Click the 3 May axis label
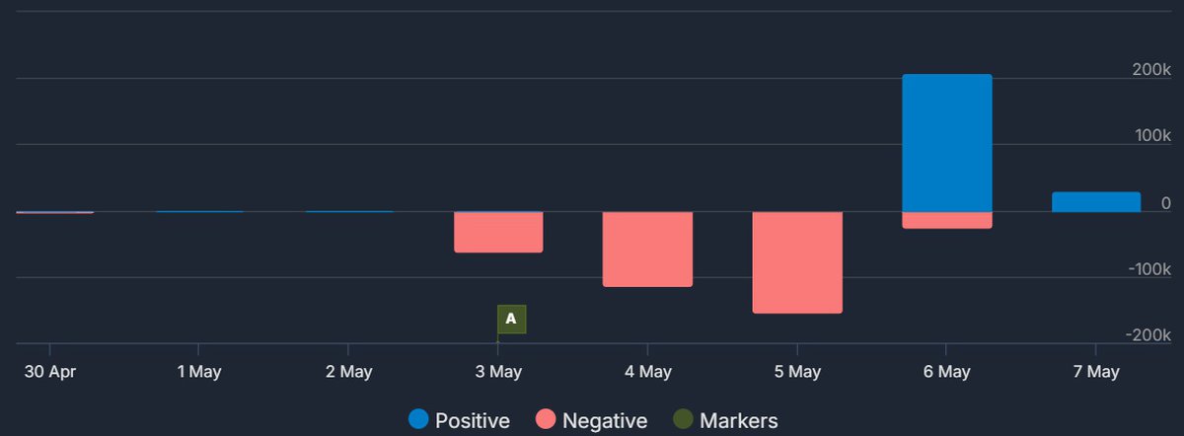Screen dimensions: 1184x436 [498, 372]
